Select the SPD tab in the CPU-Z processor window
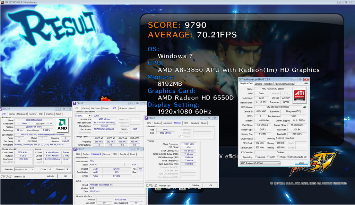Image resolution: width=355 pixels, height=205 pixels. tap(41, 114)
